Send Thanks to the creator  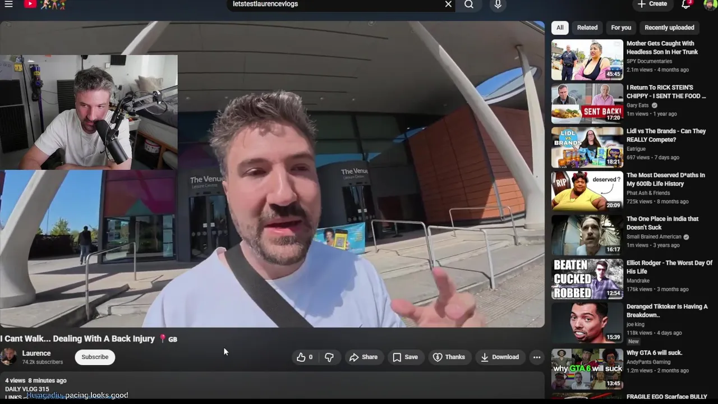(449, 357)
